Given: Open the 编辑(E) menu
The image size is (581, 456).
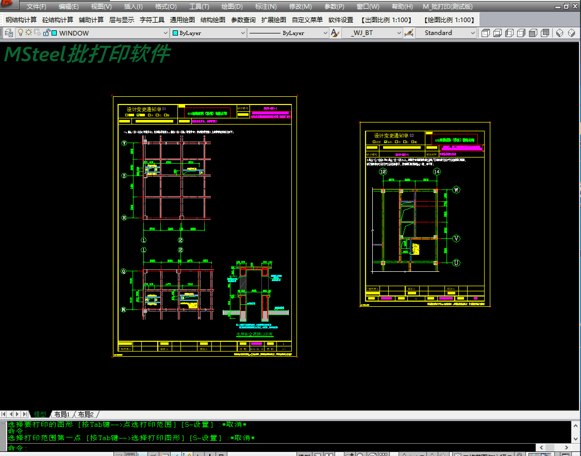Looking at the screenshot, I should pyautogui.click(x=69, y=7).
